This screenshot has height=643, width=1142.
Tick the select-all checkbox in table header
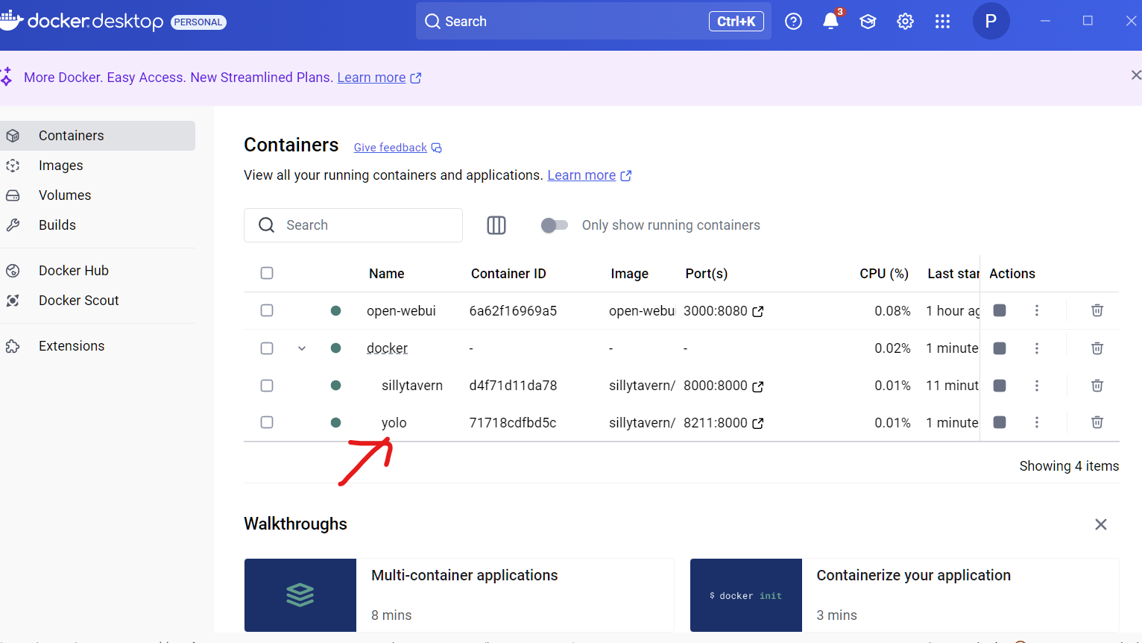click(x=267, y=273)
